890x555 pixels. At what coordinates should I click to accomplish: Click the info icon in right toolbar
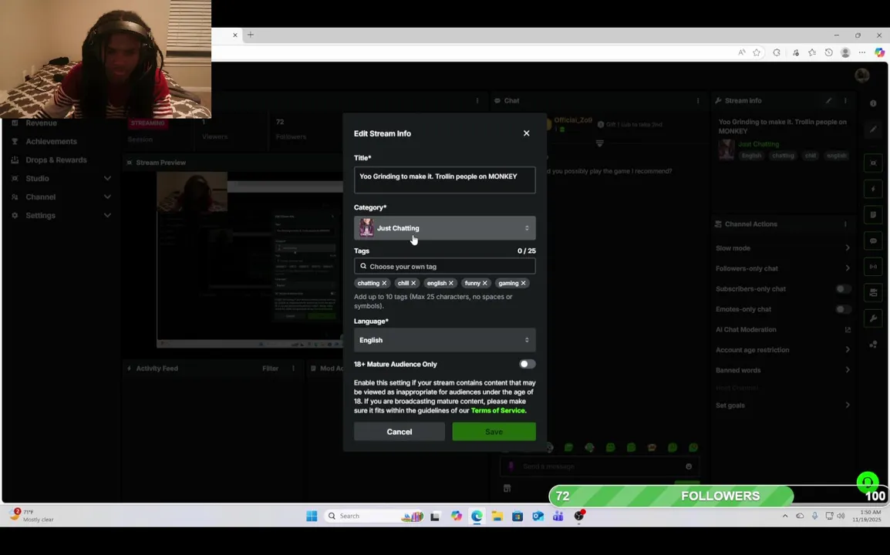click(x=873, y=103)
